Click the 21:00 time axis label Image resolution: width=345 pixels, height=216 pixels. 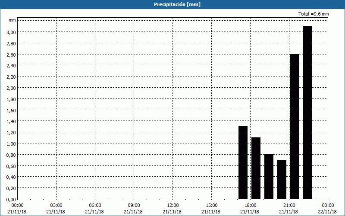(x=289, y=206)
